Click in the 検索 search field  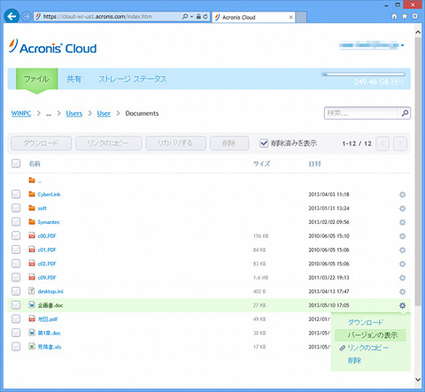click(361, 113)
